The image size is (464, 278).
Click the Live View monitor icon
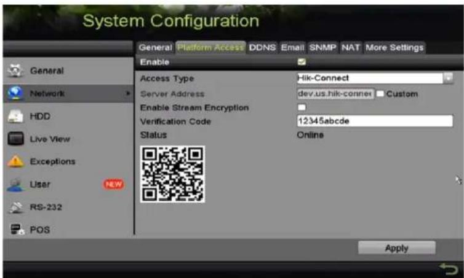click(x=15, y=139)
